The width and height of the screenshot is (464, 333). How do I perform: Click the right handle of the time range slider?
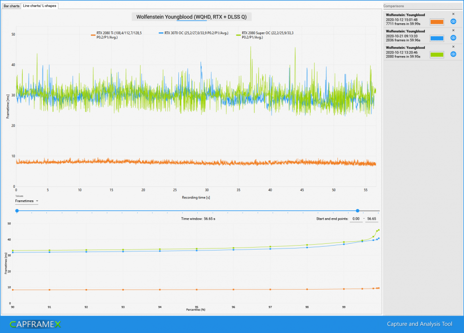pos(358,211)
